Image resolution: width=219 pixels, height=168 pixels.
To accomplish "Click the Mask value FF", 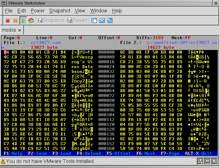I will click(x=188, y=38).
